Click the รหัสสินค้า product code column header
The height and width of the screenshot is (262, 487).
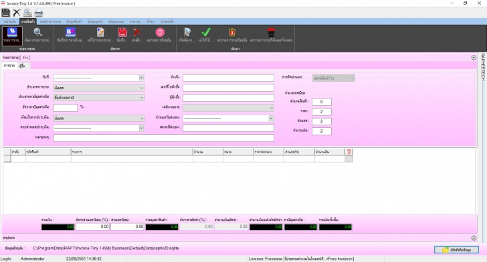48,151
